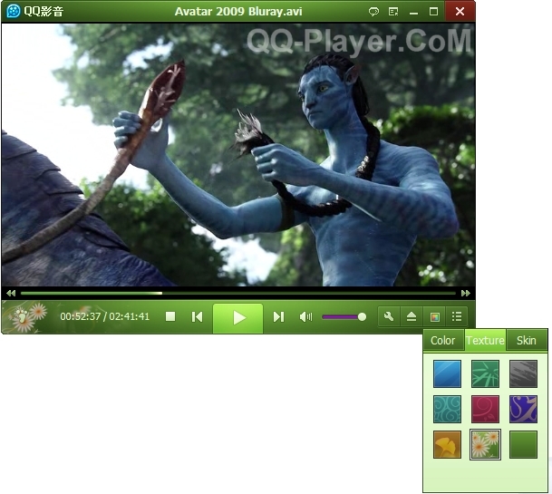Open the Skin tab
Image resolution: width=552 pixels, height=494 pixels.
point(527,341)
